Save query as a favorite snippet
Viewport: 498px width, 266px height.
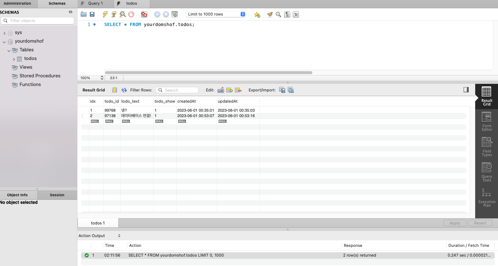pyautogui.click(x=257, y=14)
